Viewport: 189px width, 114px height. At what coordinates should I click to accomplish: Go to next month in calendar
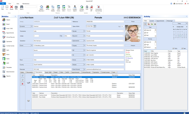coord(187,27)
